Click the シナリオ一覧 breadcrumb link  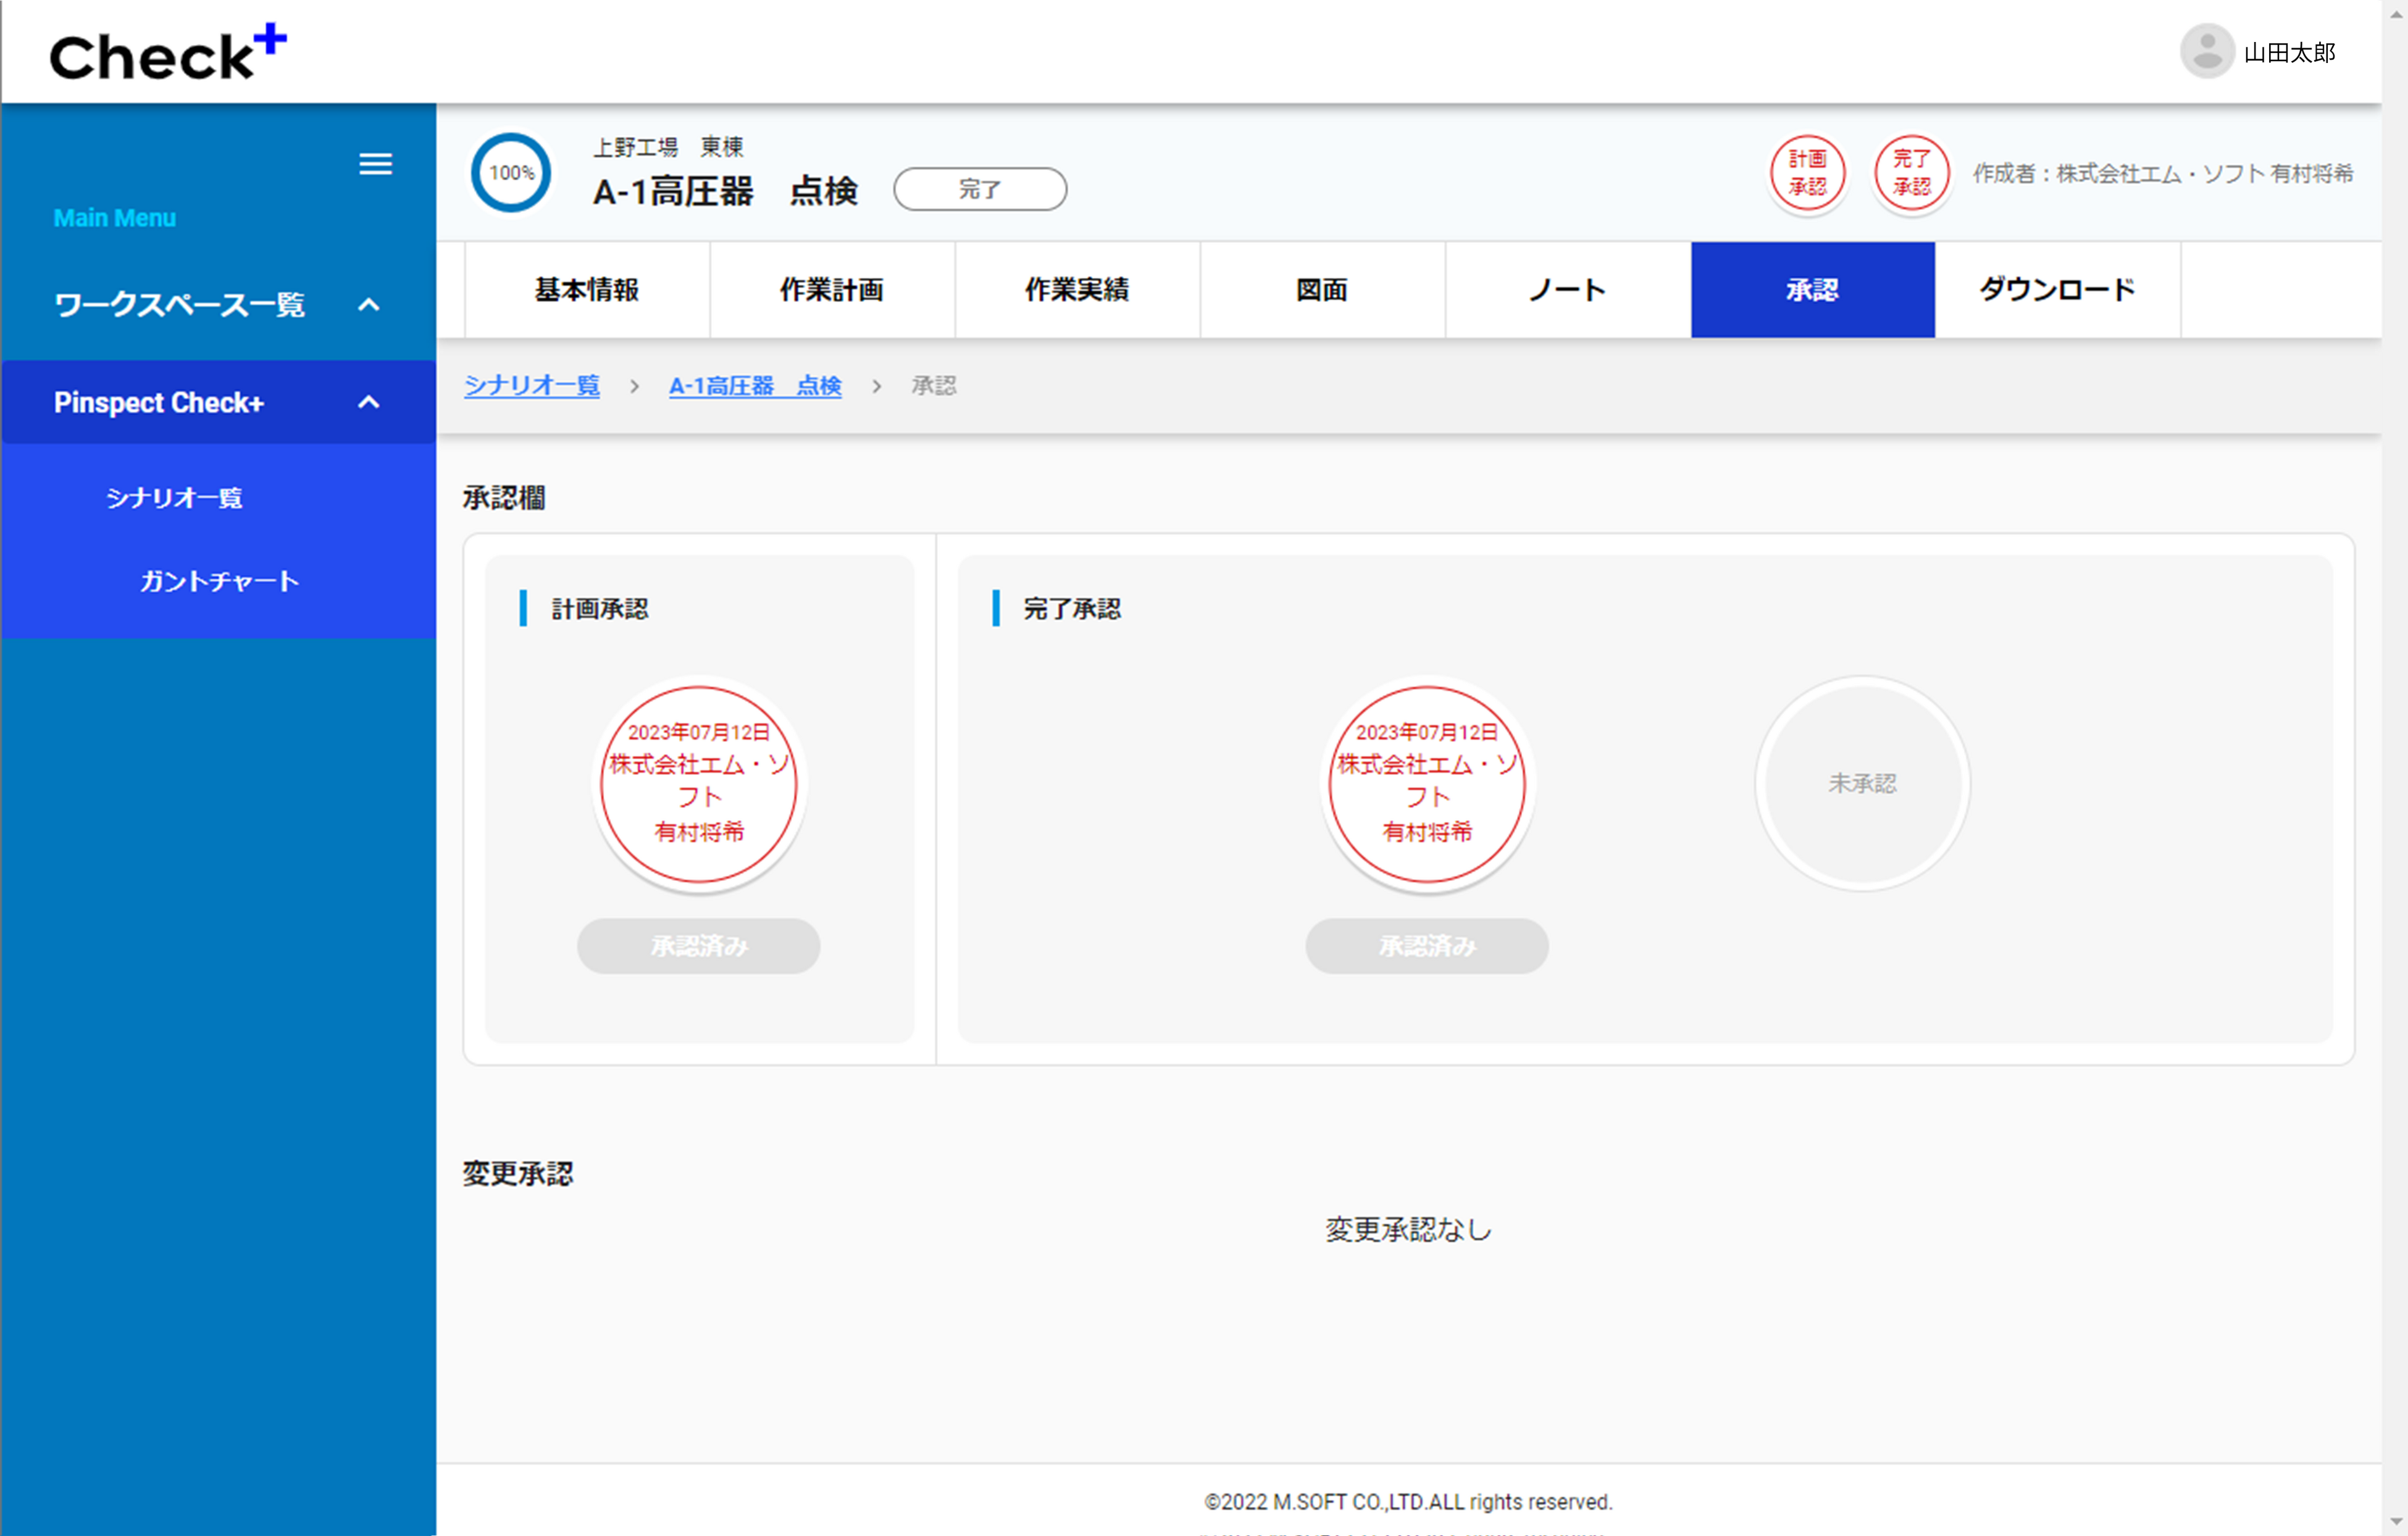(x=532, y=386)
